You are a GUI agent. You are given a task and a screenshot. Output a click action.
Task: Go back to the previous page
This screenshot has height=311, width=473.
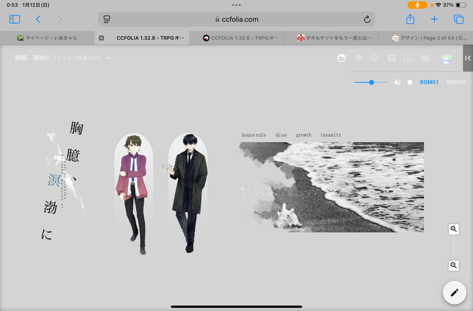(x=38, y=20)
